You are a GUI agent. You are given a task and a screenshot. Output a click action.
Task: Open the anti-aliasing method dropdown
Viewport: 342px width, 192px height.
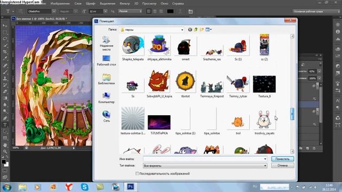click(130, 11)
